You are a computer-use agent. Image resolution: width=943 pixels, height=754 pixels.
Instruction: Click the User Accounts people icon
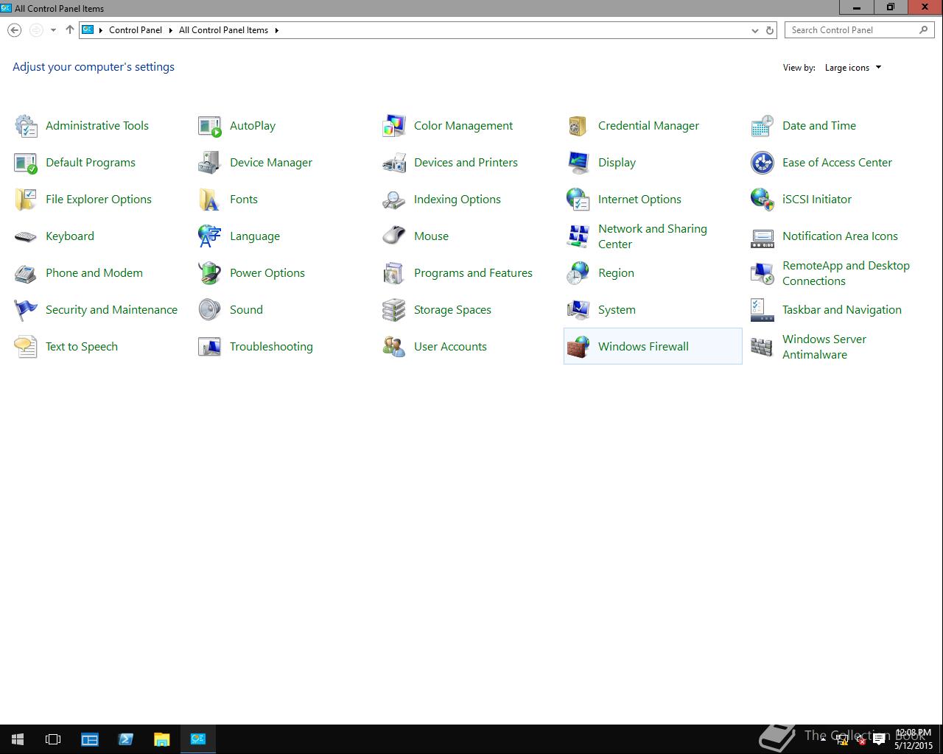tap(394, 347)
